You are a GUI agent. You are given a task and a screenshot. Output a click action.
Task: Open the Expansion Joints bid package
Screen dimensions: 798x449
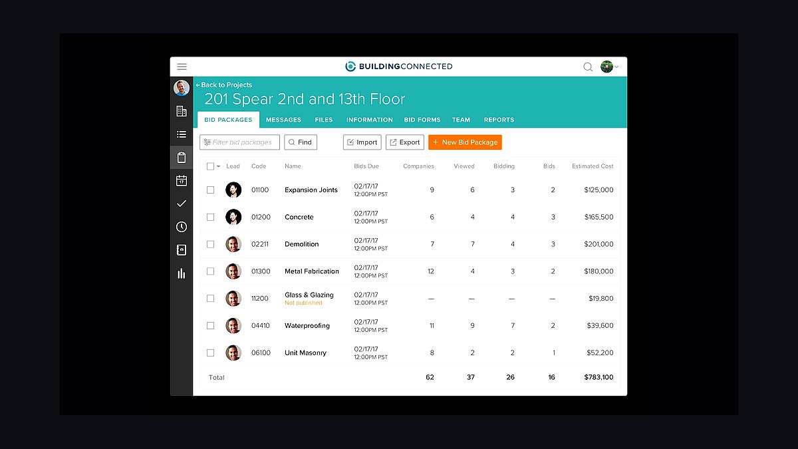(311, 190)
